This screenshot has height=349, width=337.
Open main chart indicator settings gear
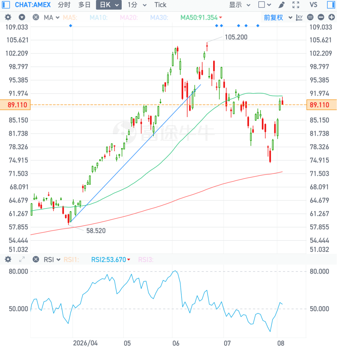(8, 17)
